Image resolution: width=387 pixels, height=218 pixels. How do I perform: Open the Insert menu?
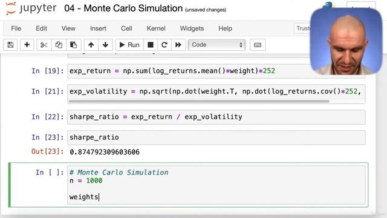pos(98,28)
